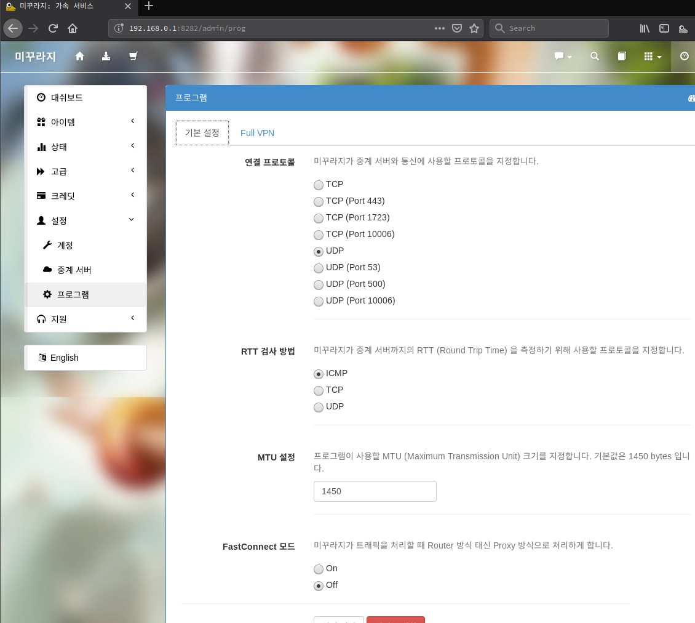This screenshot has width=695, height=623.
Task: Open the chat bubble dropdown in navbar
Action: (x=563, y=56)
